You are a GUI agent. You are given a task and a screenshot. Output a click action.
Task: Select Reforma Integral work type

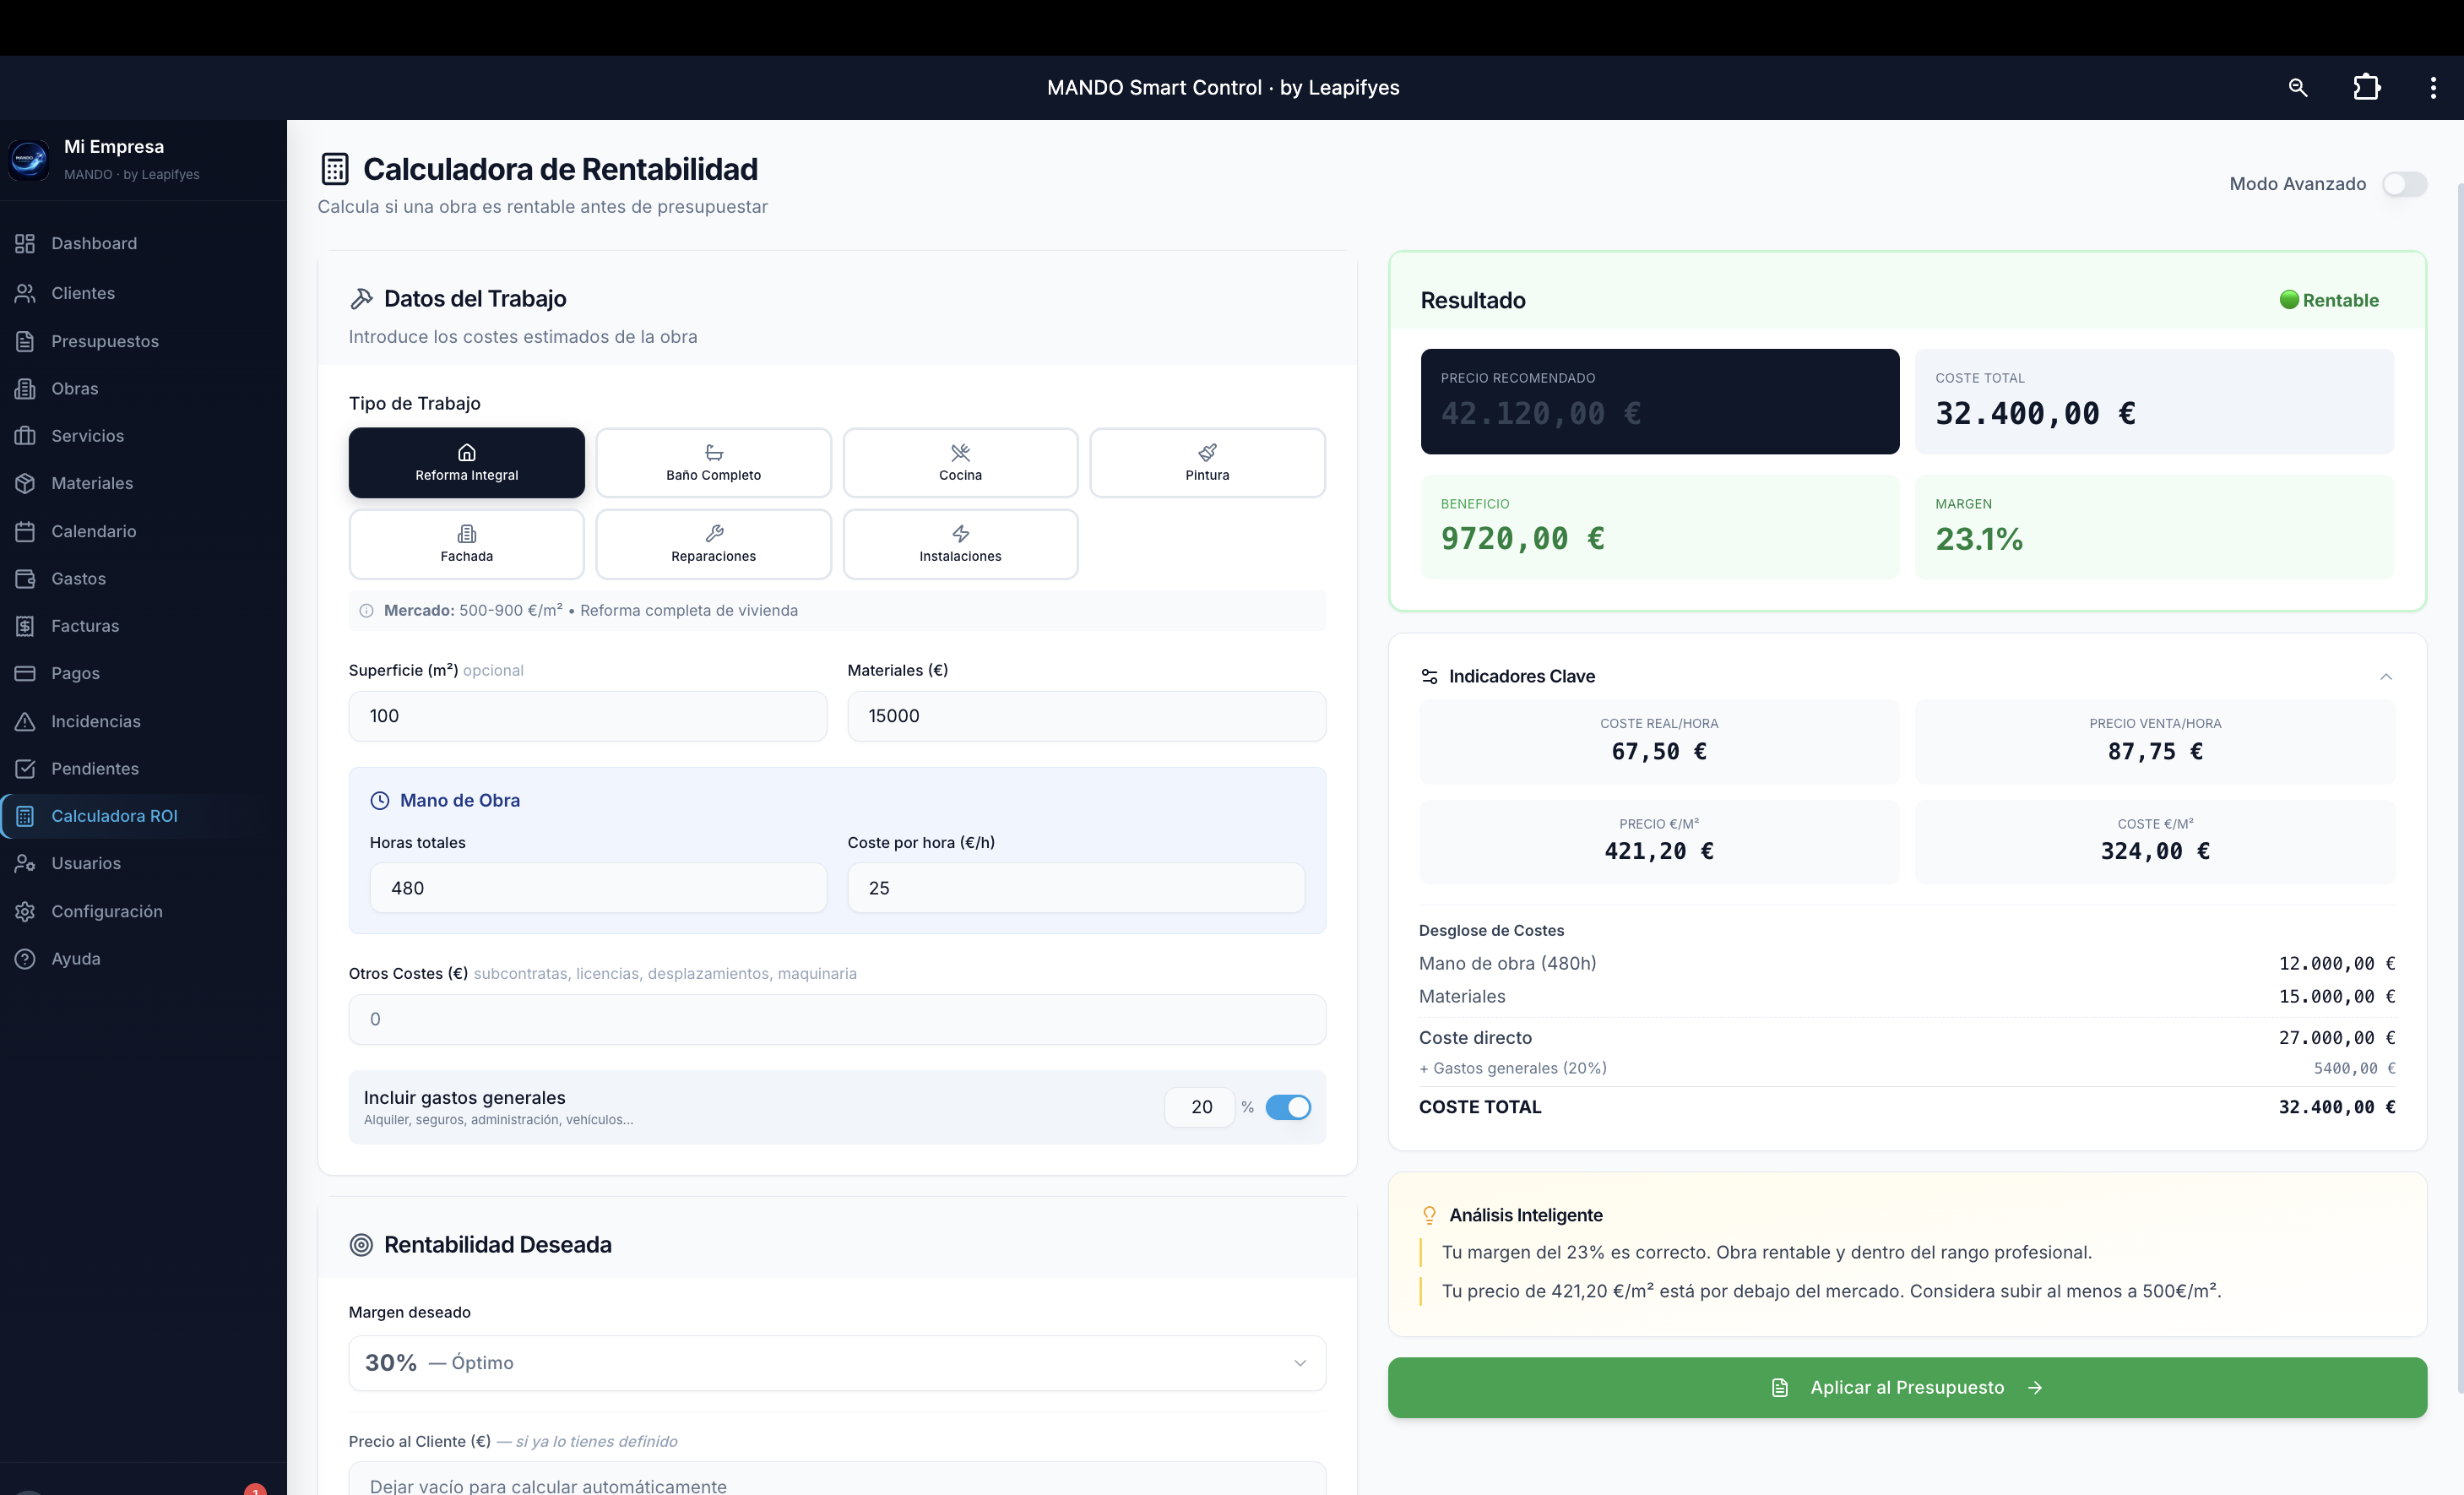(466, 463)
